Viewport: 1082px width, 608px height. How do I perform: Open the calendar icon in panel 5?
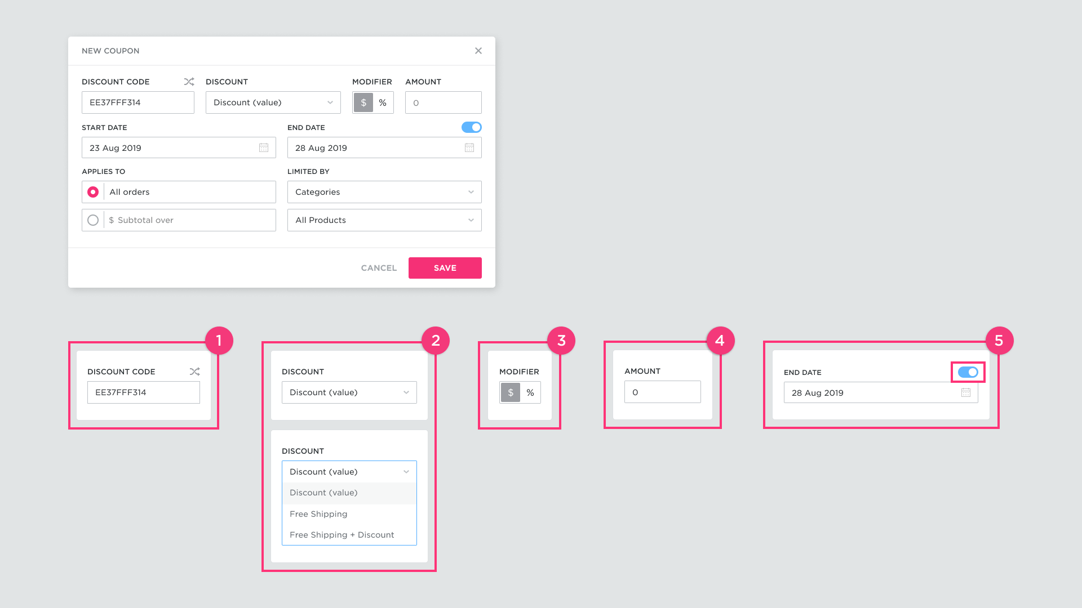(x=966, y=392)
